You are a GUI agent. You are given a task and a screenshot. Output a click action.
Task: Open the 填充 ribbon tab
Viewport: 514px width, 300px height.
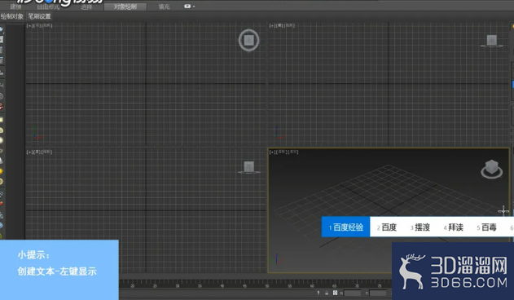[164, 7]
